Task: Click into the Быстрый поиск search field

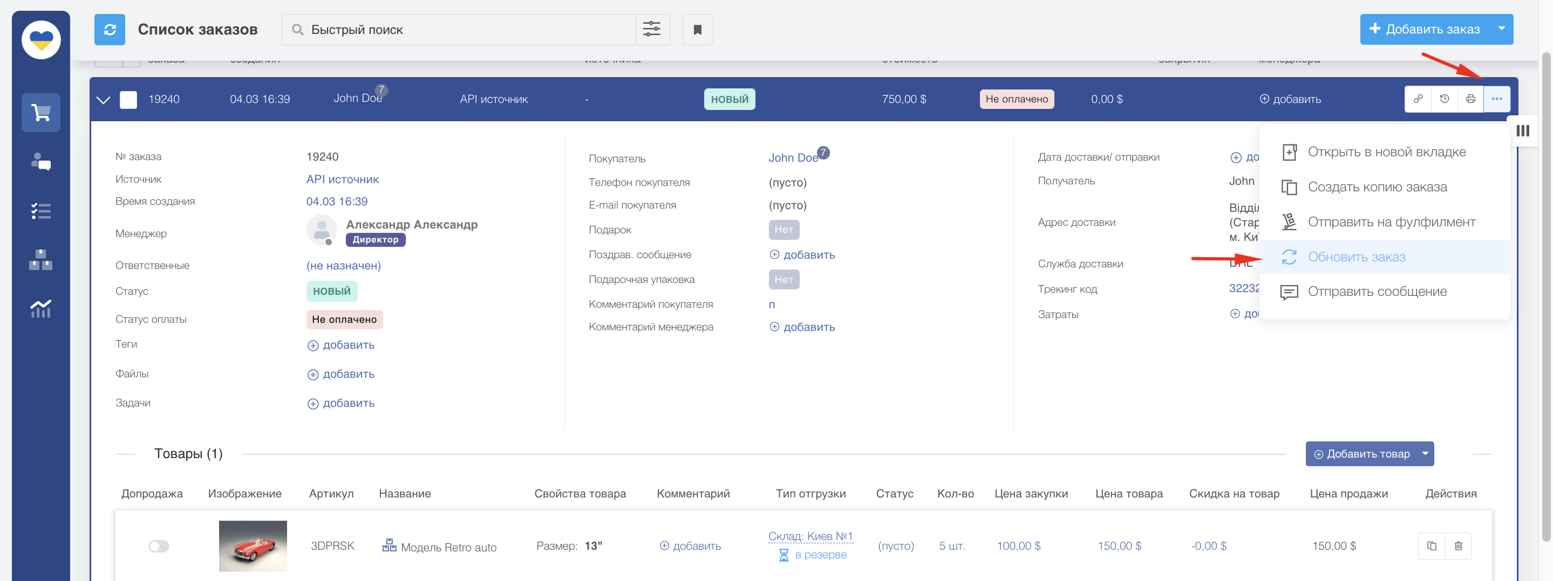Action: point(459,30)
